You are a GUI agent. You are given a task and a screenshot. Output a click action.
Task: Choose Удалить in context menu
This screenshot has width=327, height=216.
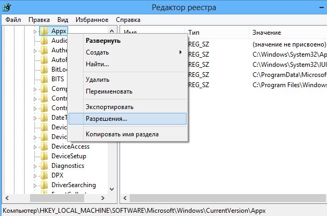click(128, 80)
